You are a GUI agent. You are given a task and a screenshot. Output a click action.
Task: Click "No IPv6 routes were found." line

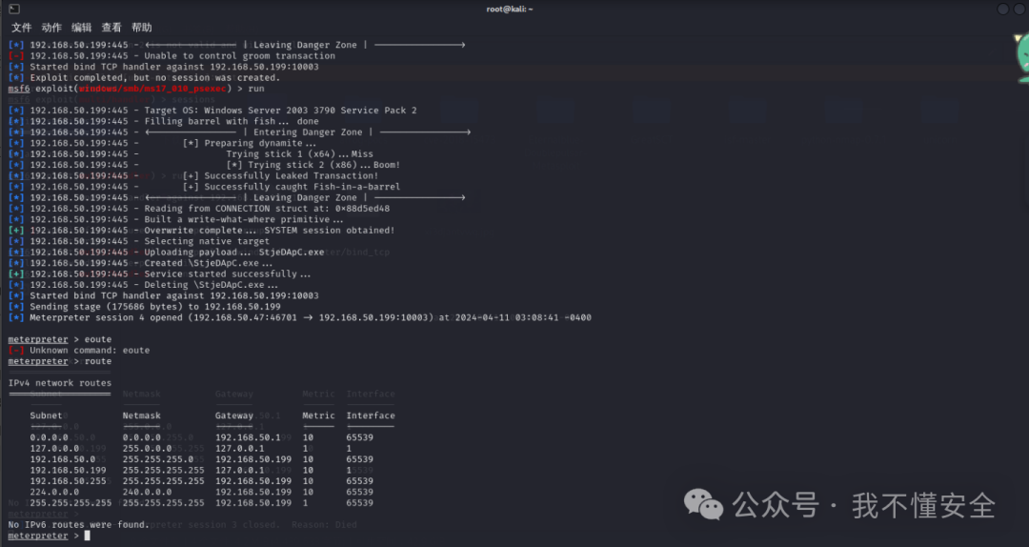coord(79,525)
